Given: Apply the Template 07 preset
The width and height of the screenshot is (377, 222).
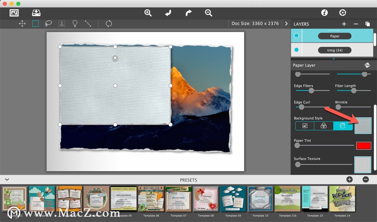Looking at the screenshot, I should (x=178, y=199).
